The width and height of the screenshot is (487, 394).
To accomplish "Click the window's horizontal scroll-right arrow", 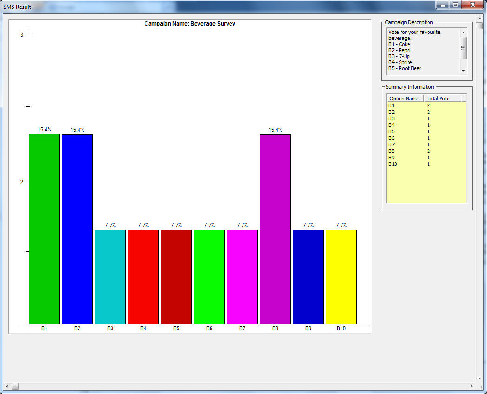I will point(472,386).
